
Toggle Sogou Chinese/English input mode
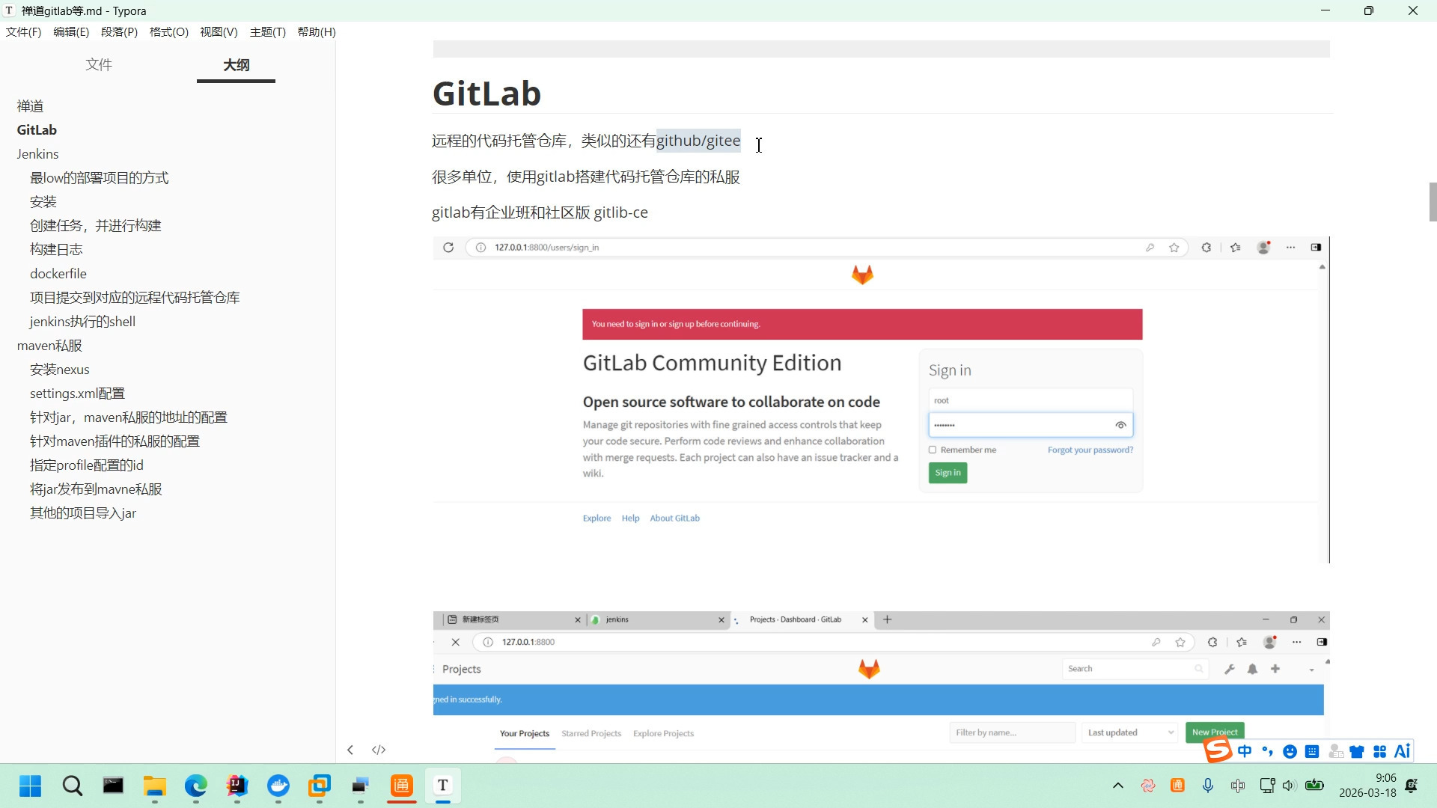tap(1245, 751)
